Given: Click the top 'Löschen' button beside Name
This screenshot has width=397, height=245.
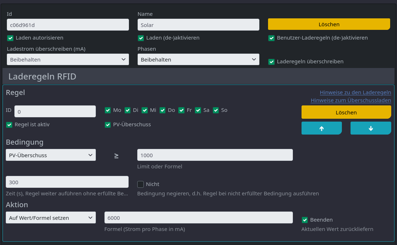Looking at the screenshot, I should (x=329, y=24).
